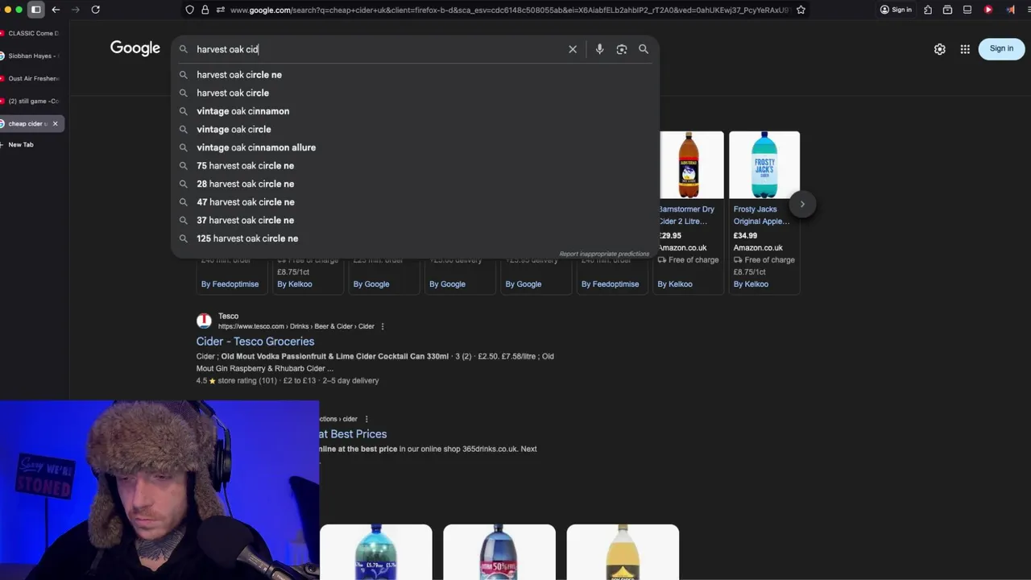The height and width of the screenshot is (580, 1031).
Task: Open options dots beside 'ctions › cider' result
Action: (x=366, y=419)
